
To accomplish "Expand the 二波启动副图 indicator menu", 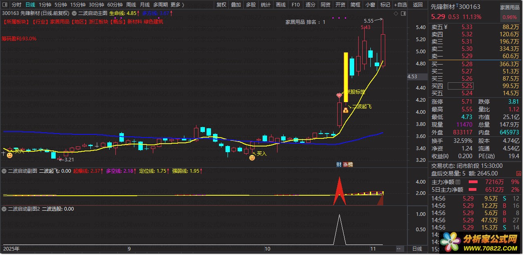I will (4, 171).
